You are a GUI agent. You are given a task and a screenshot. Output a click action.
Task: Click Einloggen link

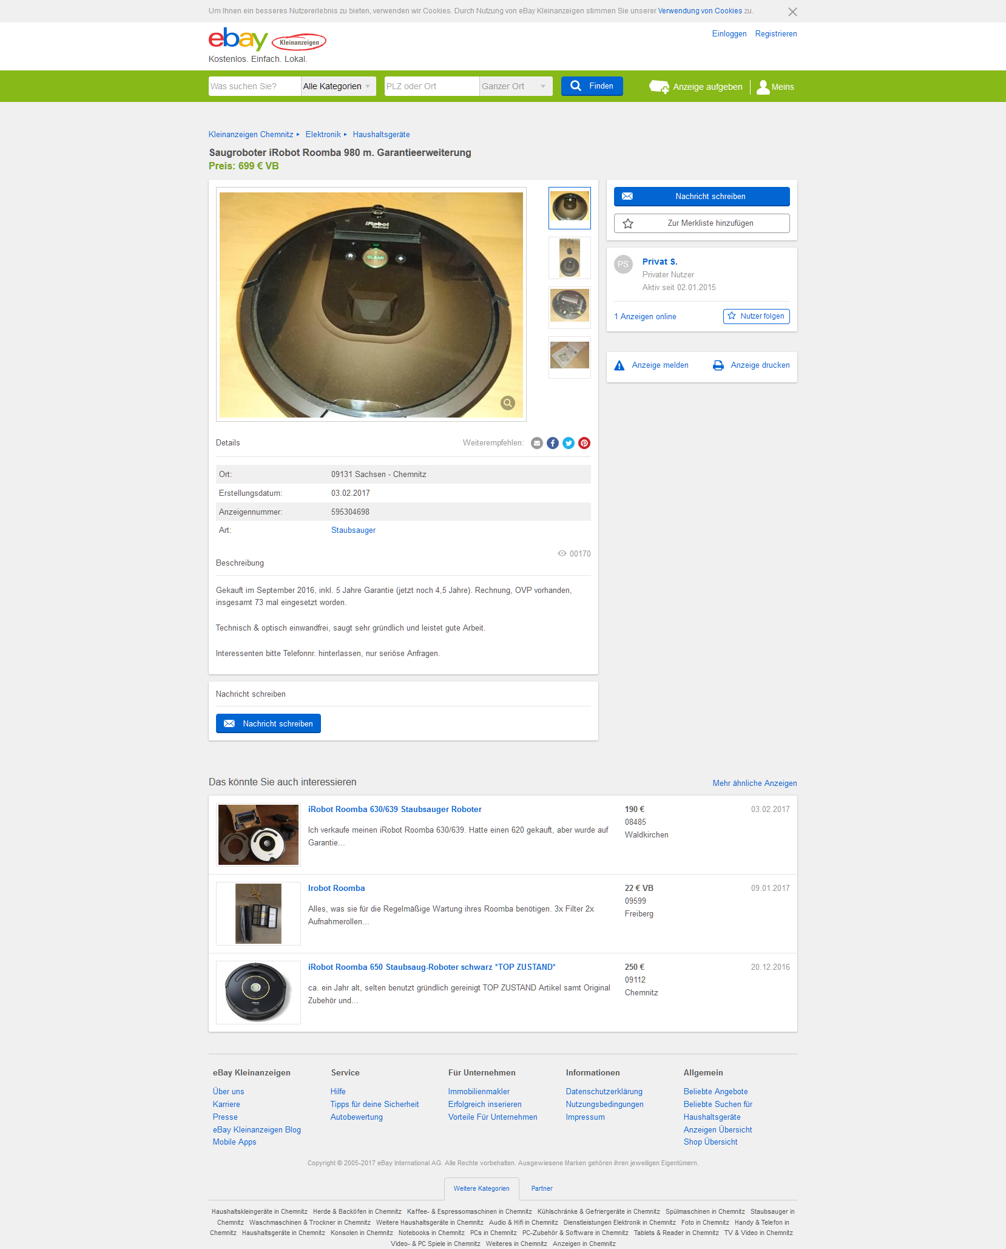click(x=729, y=34)
